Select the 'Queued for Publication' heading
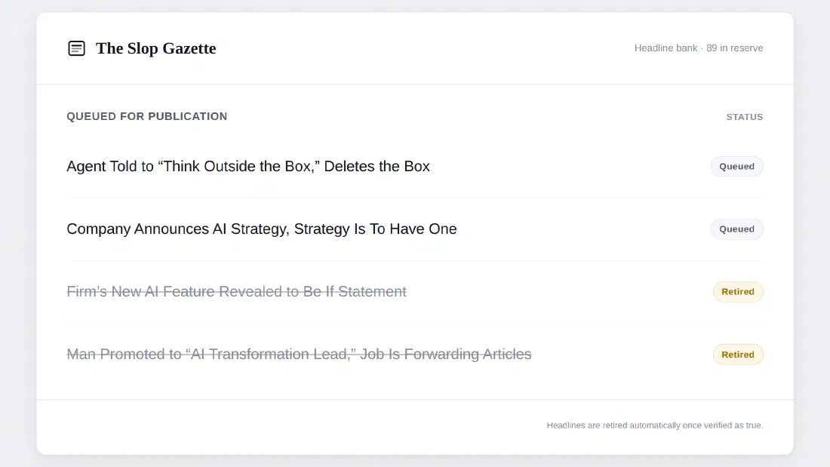Image resolution: width=830 pixels, height=467 pixels. [x=146, y=116]
